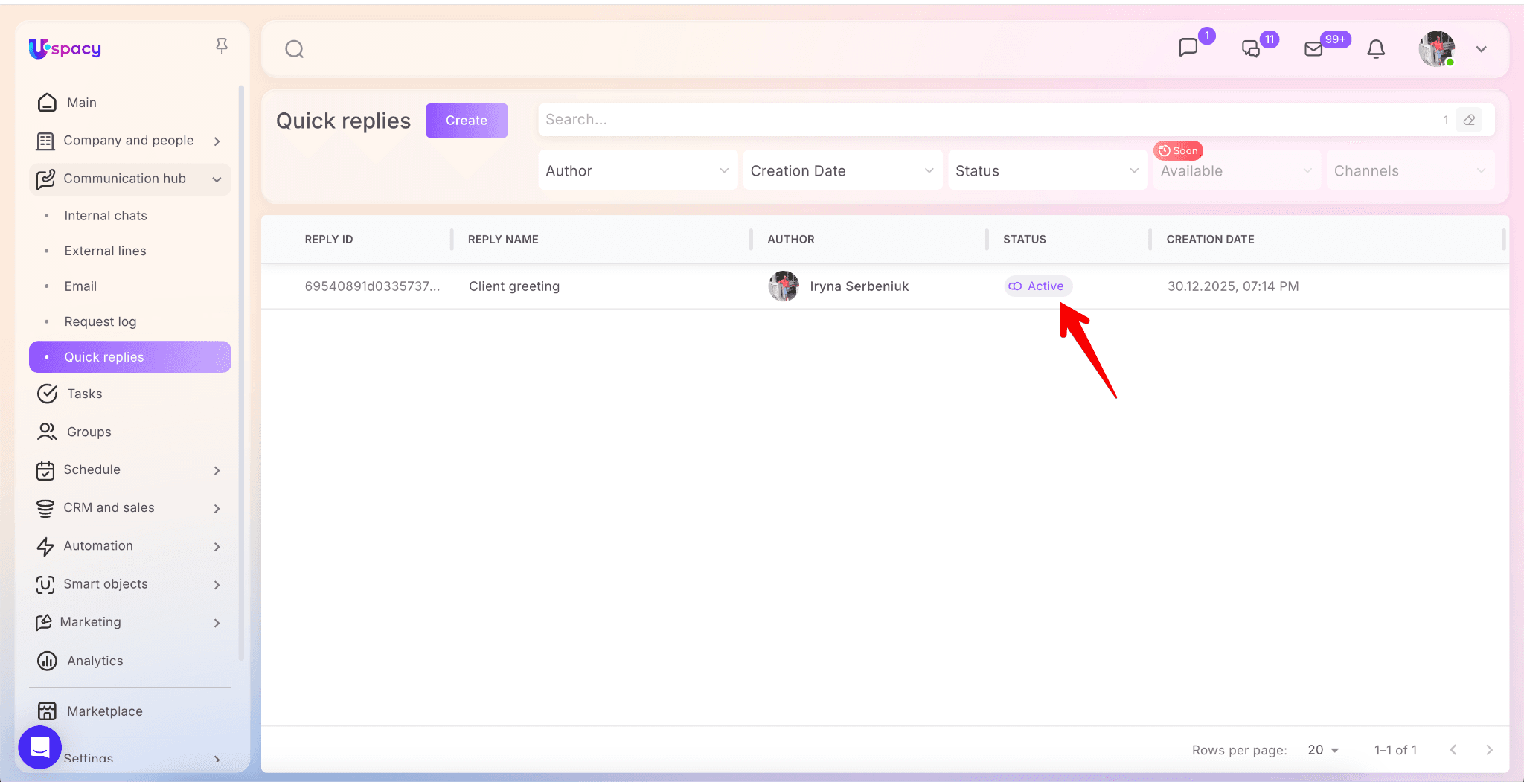
Task: Open the support chat widget button
Action: [x=40, y=746]
